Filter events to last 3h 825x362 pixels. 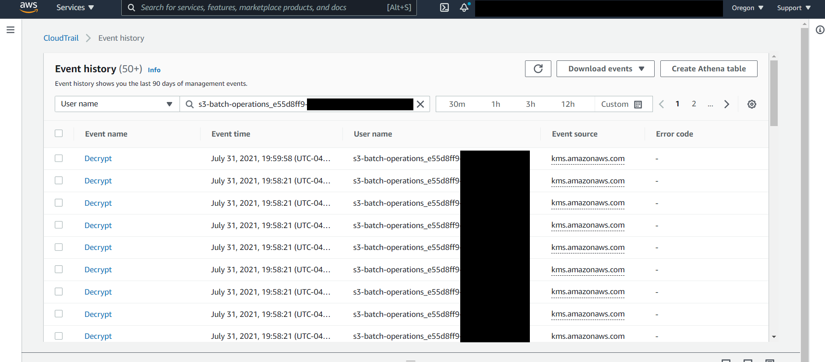point(530,104)
